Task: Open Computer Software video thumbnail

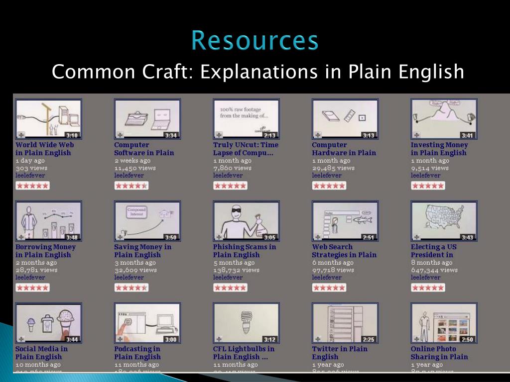Action: [x=147, y=119]
